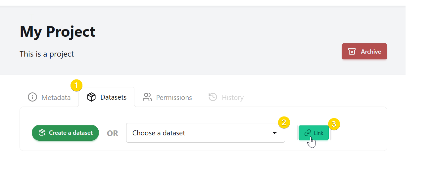Click the yellow badge numbered 3
436x186 pixels.
pyautogui.click(x=334, y=124)
